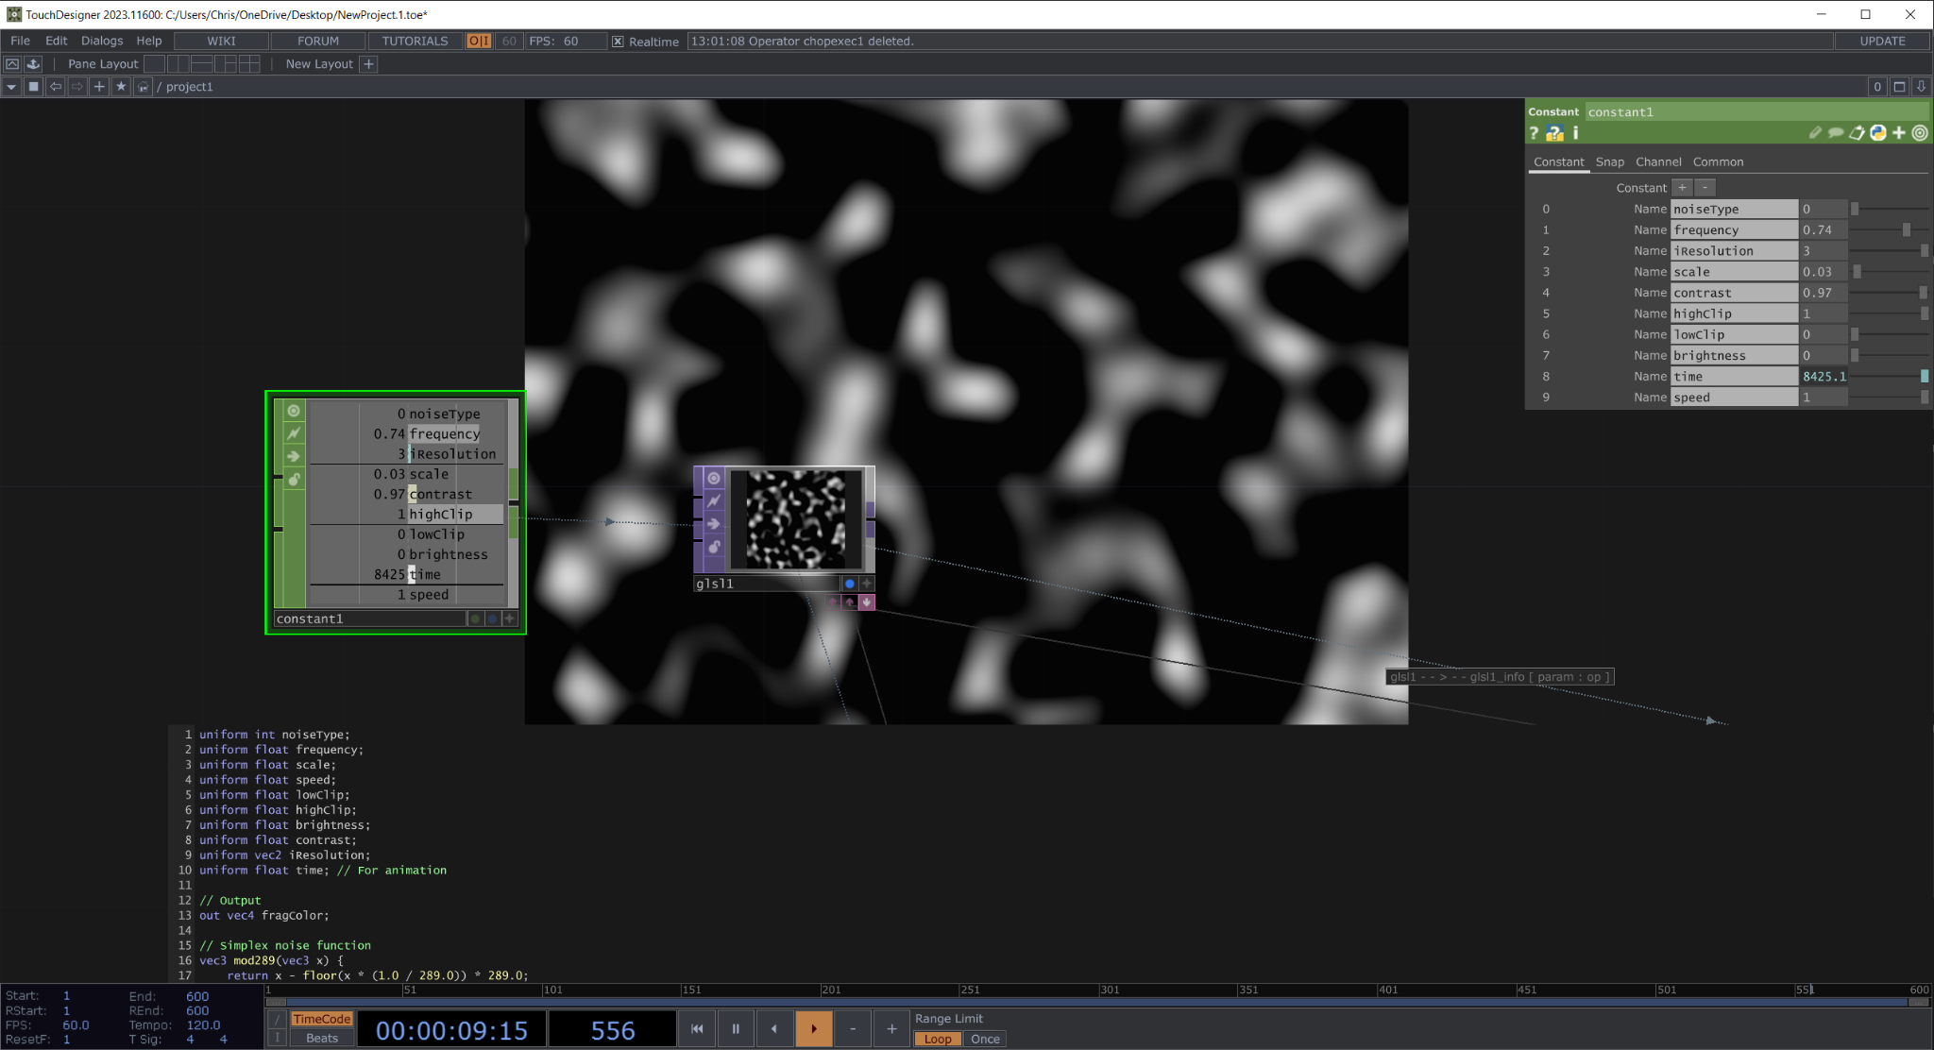Expand glsl1 docked operators pink arrow
The width and height of the screenshot is (1934, 1050).
click(x=866, y=602)
